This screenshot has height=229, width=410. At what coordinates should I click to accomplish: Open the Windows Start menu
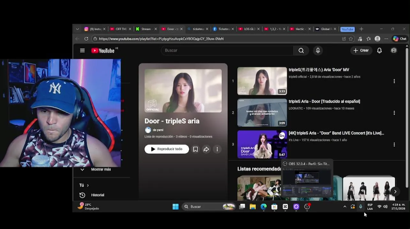point(176,207)
